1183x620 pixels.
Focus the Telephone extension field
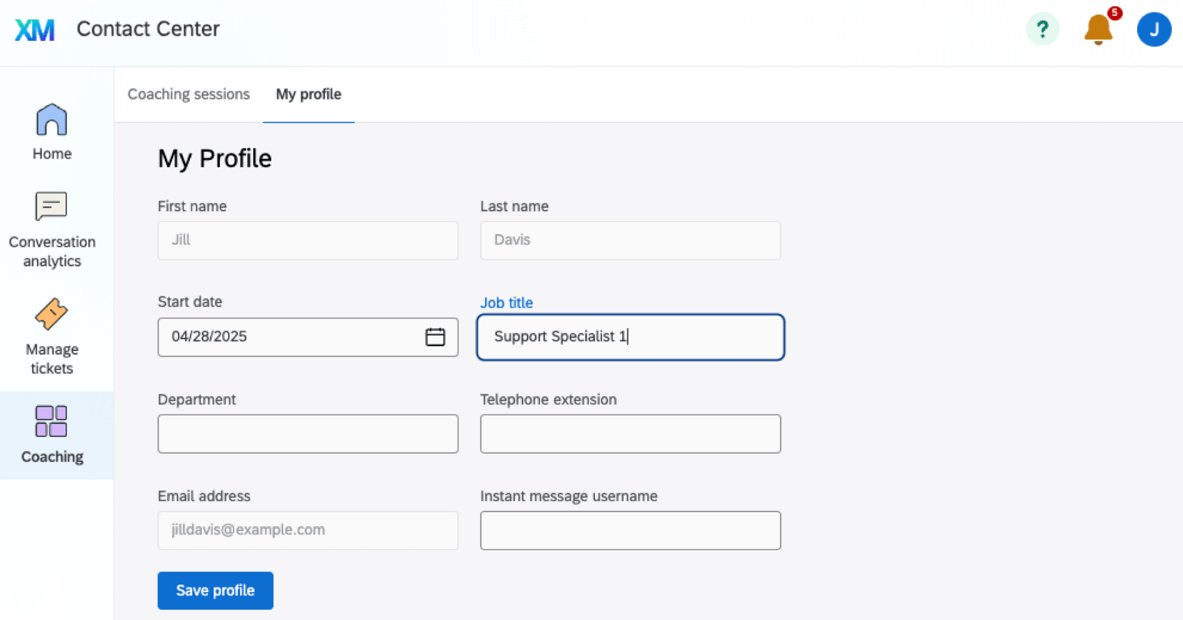click(x=630, y=434)
